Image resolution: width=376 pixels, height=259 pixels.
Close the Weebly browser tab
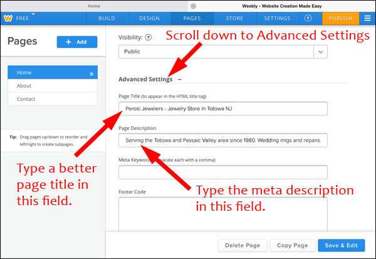[193, 6]
